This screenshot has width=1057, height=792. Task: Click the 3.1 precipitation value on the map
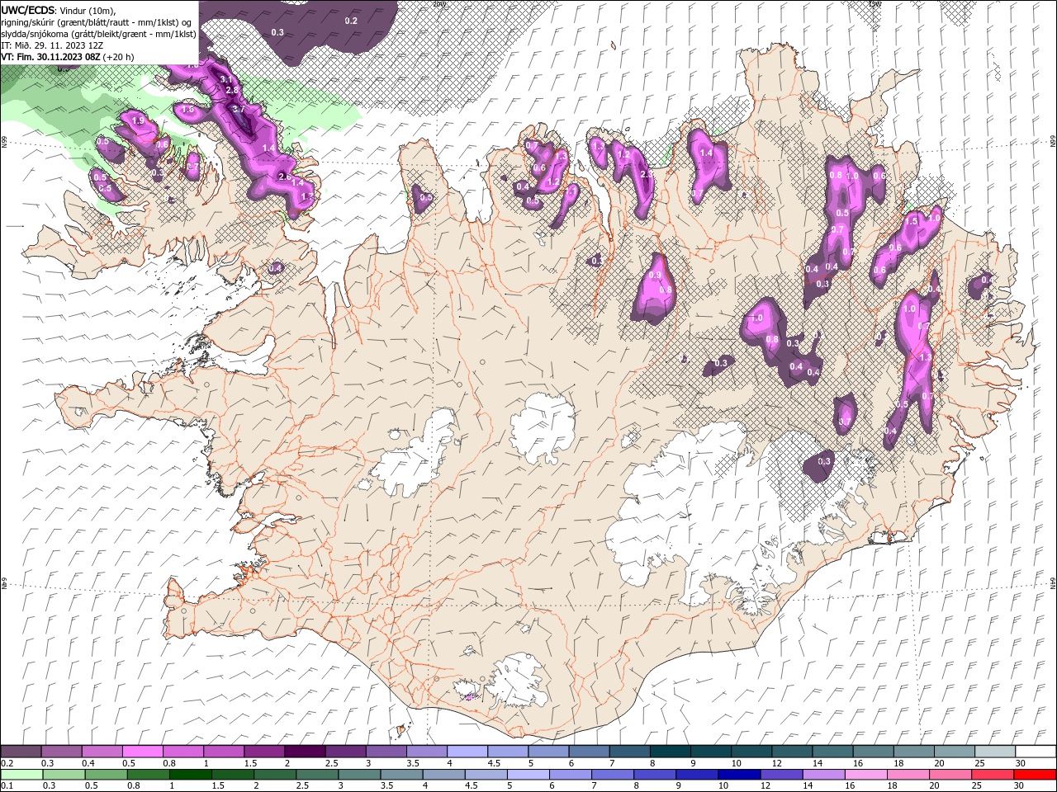tap(226, 78)
